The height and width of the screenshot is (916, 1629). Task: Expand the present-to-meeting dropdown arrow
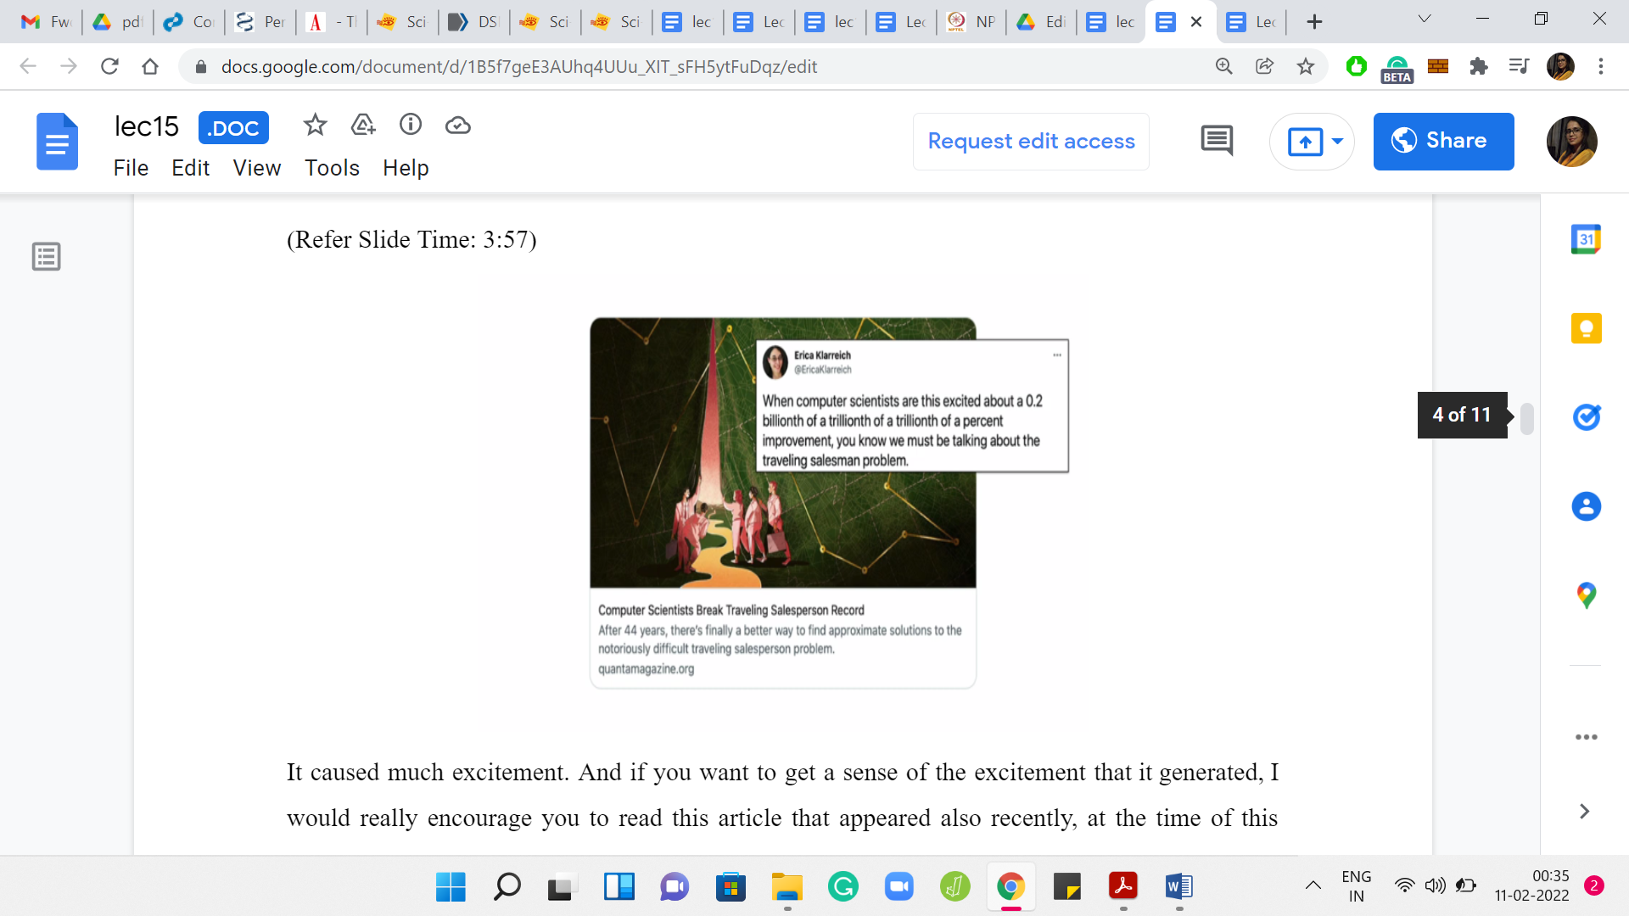(x=1338, y=141)
